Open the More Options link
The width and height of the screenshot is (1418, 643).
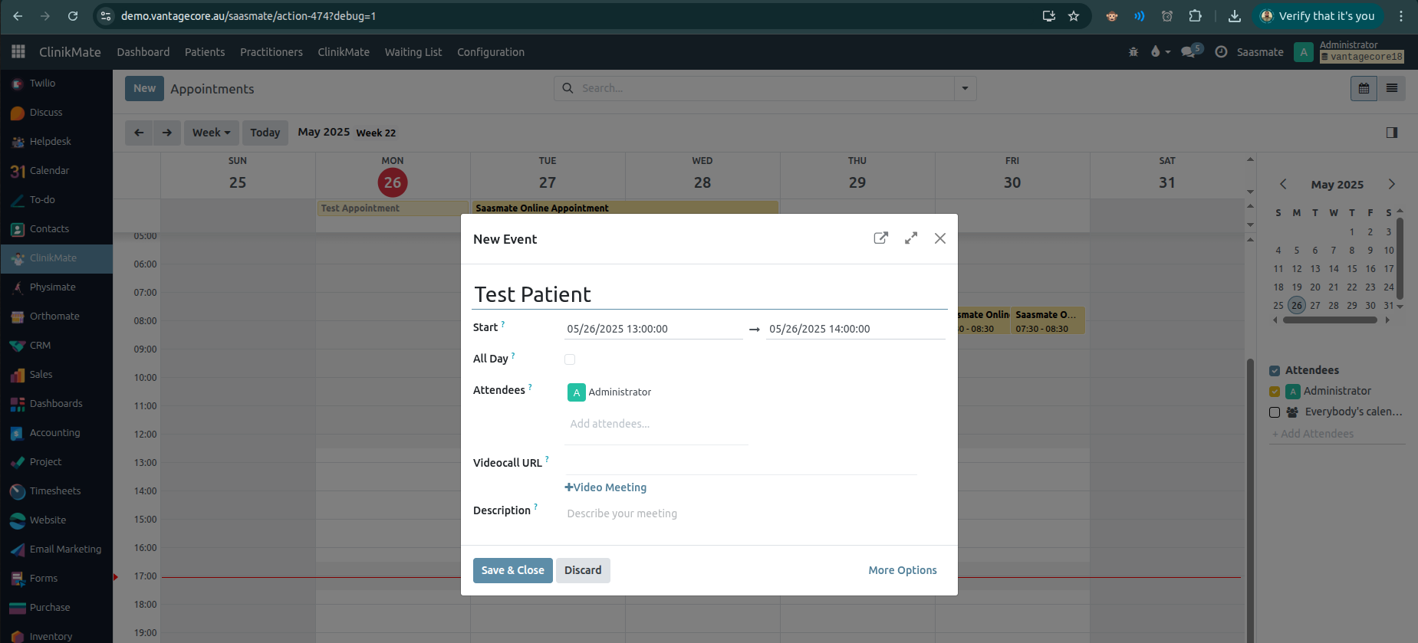[x=902, y=570]
